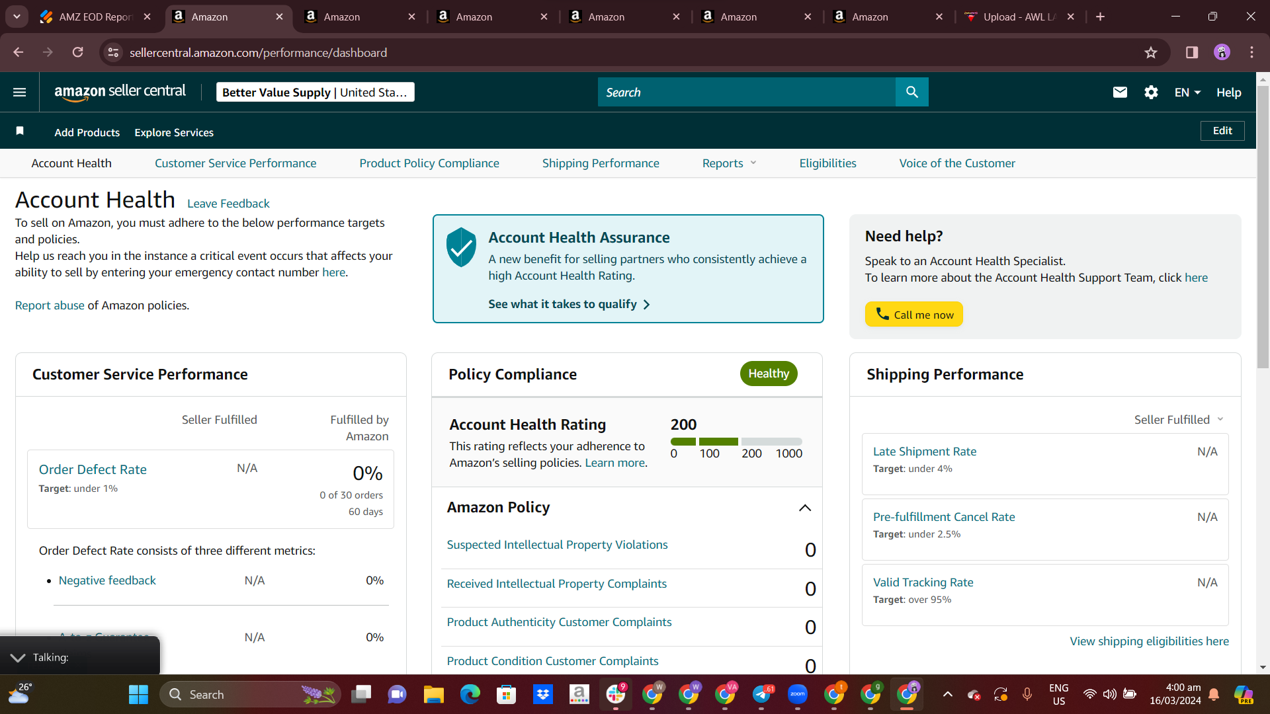This screenshot has height=714, width=1270.
Task: Switch to the Upload - AWL tab
Action: [1019, 17]
